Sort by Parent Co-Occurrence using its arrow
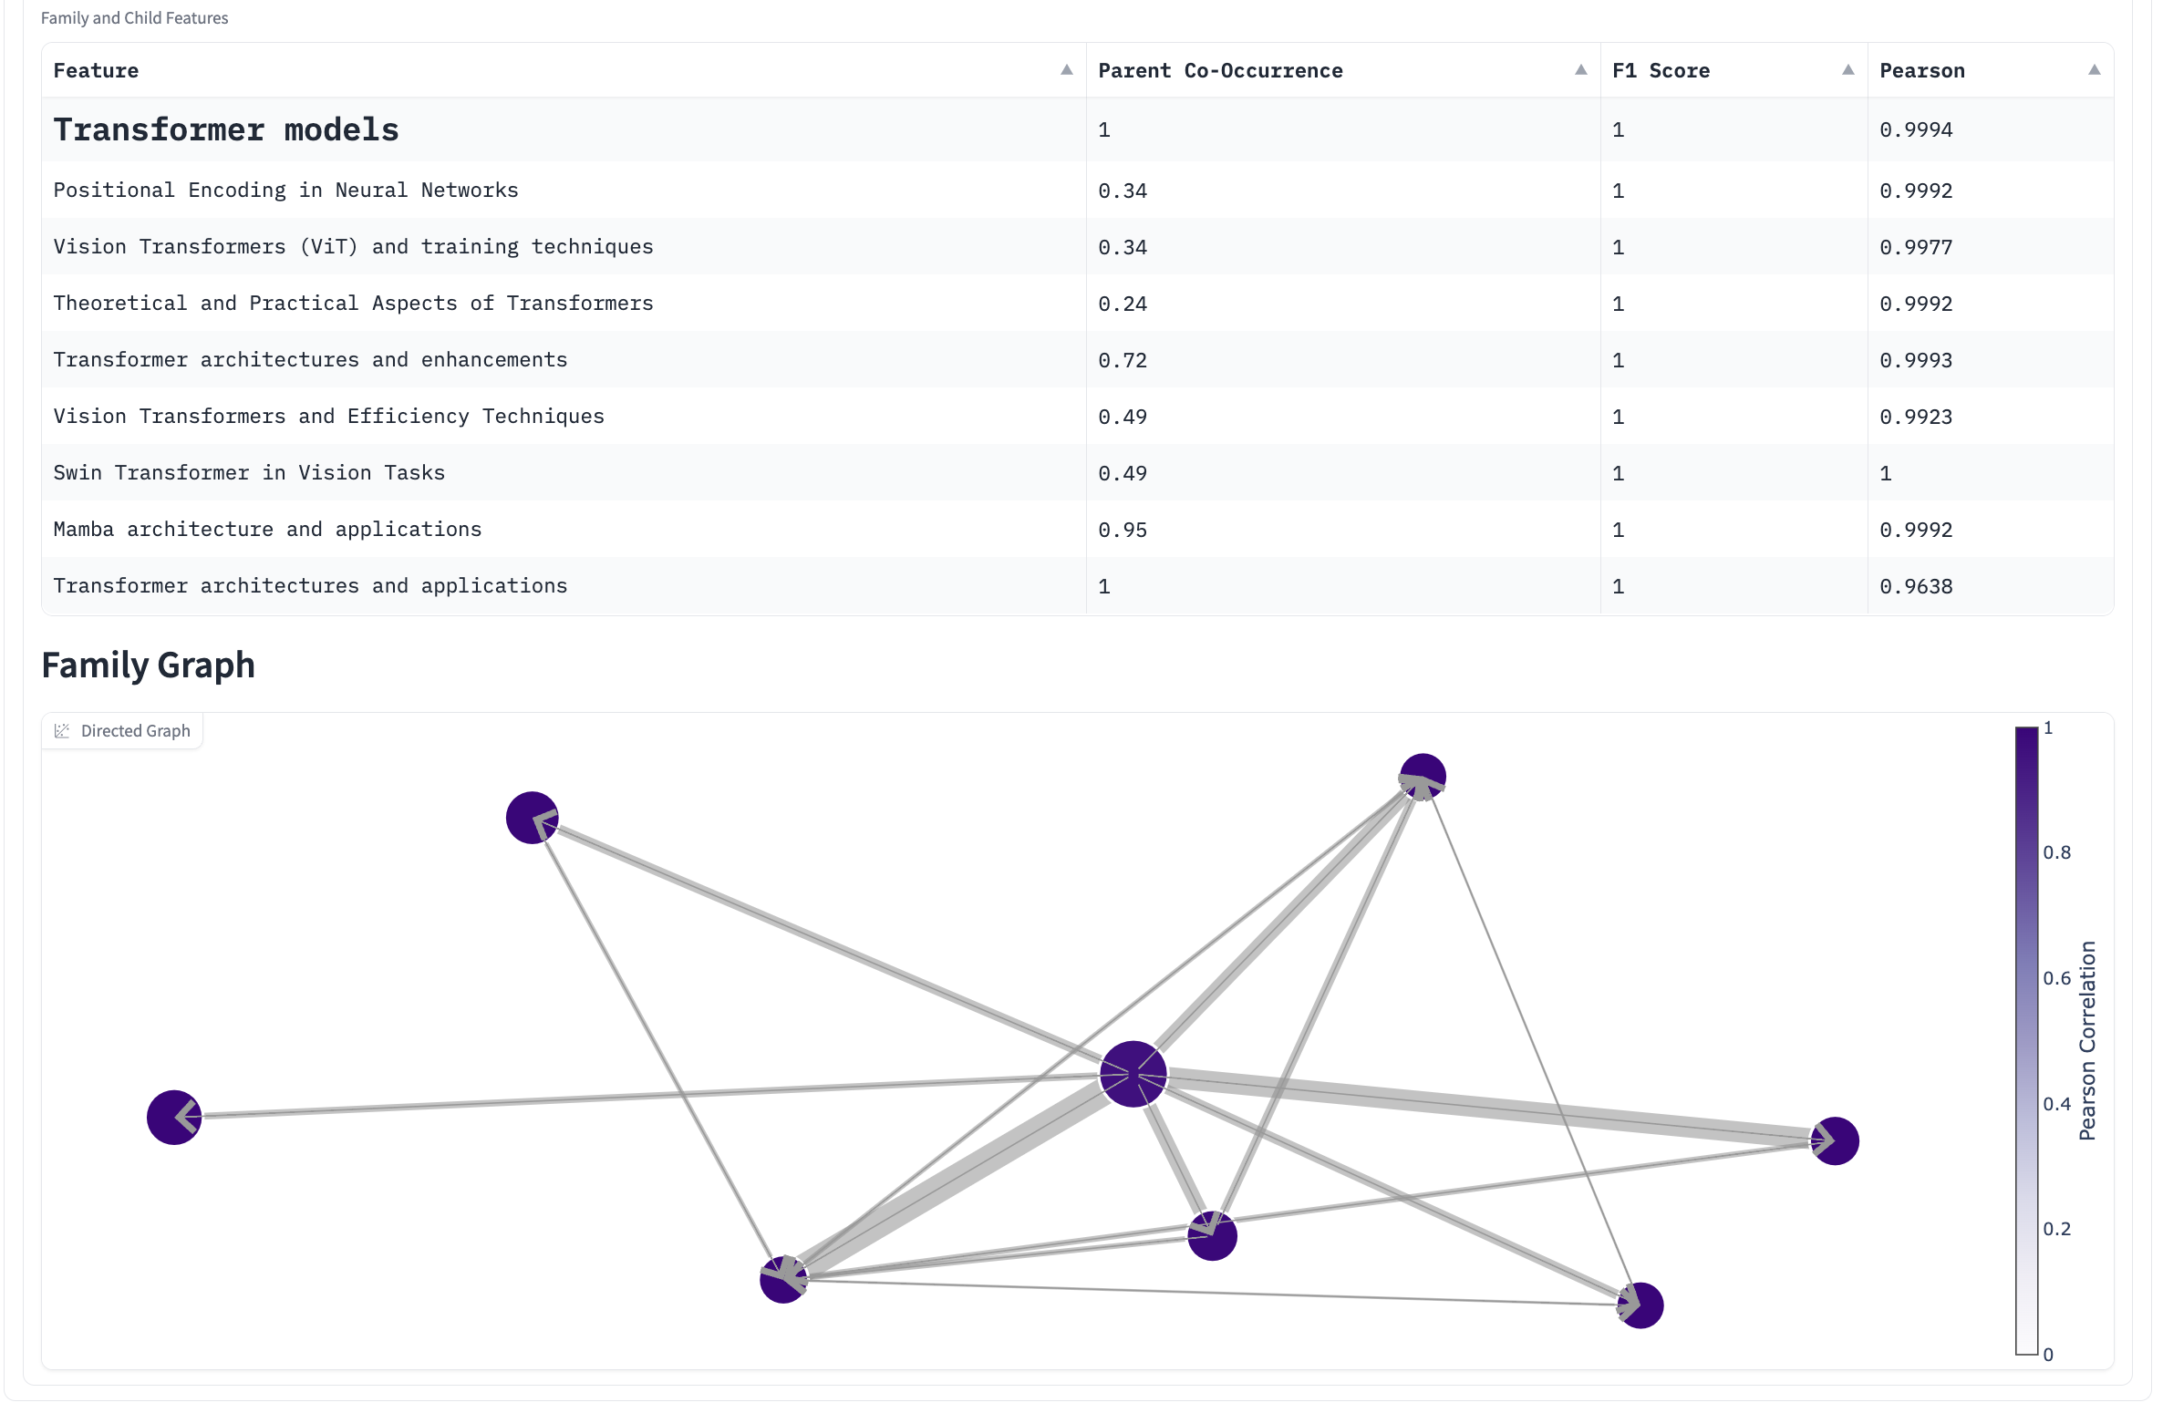 pyautogui.click(x=1580, y=70)
